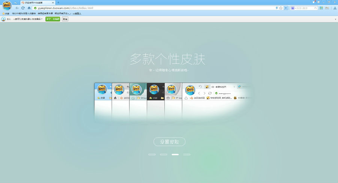Click the underlined one-key import link

click(77, 14)
